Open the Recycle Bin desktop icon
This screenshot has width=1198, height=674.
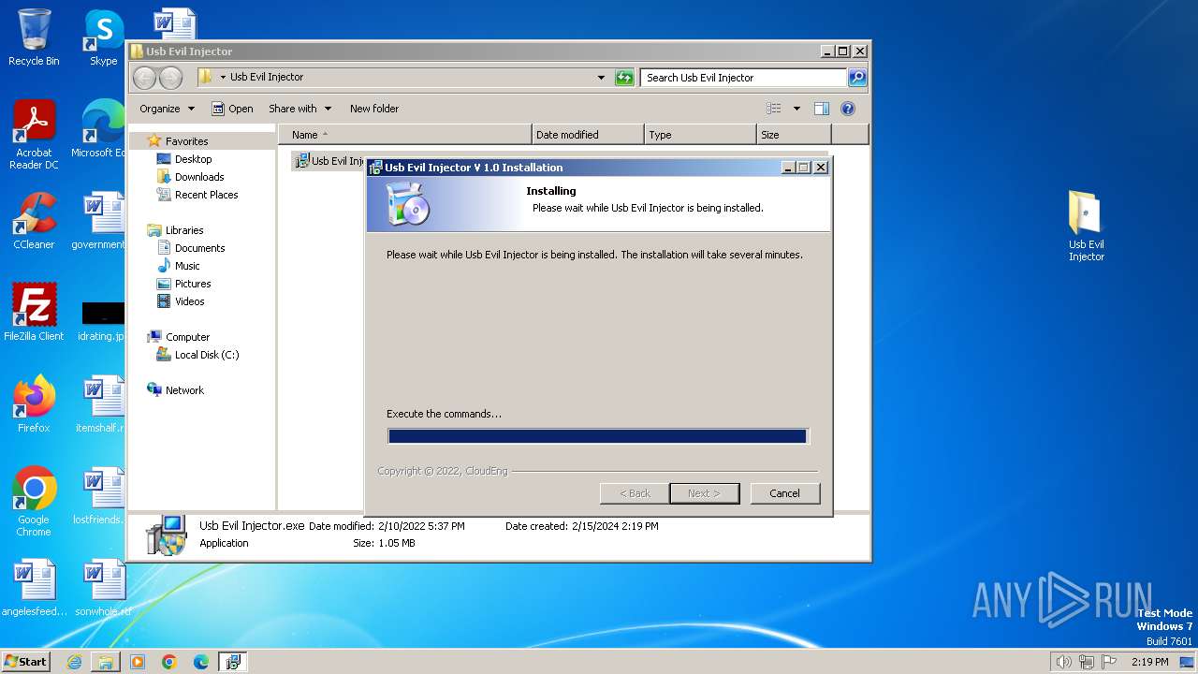coord(34,37)
